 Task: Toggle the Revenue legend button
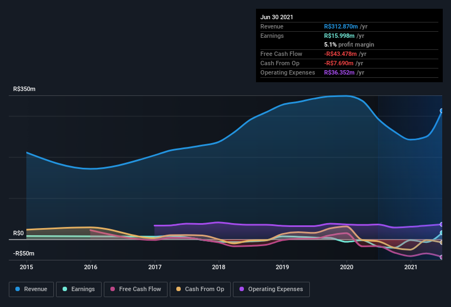pyautogui.click(x=31, y=289)
